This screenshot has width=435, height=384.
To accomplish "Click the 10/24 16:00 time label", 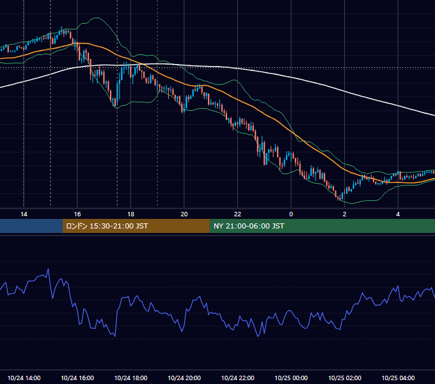I will point(77,378).
